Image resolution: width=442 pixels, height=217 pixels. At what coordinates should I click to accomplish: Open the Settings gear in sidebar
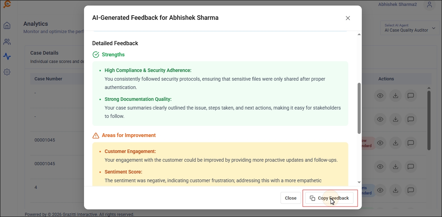7,72
